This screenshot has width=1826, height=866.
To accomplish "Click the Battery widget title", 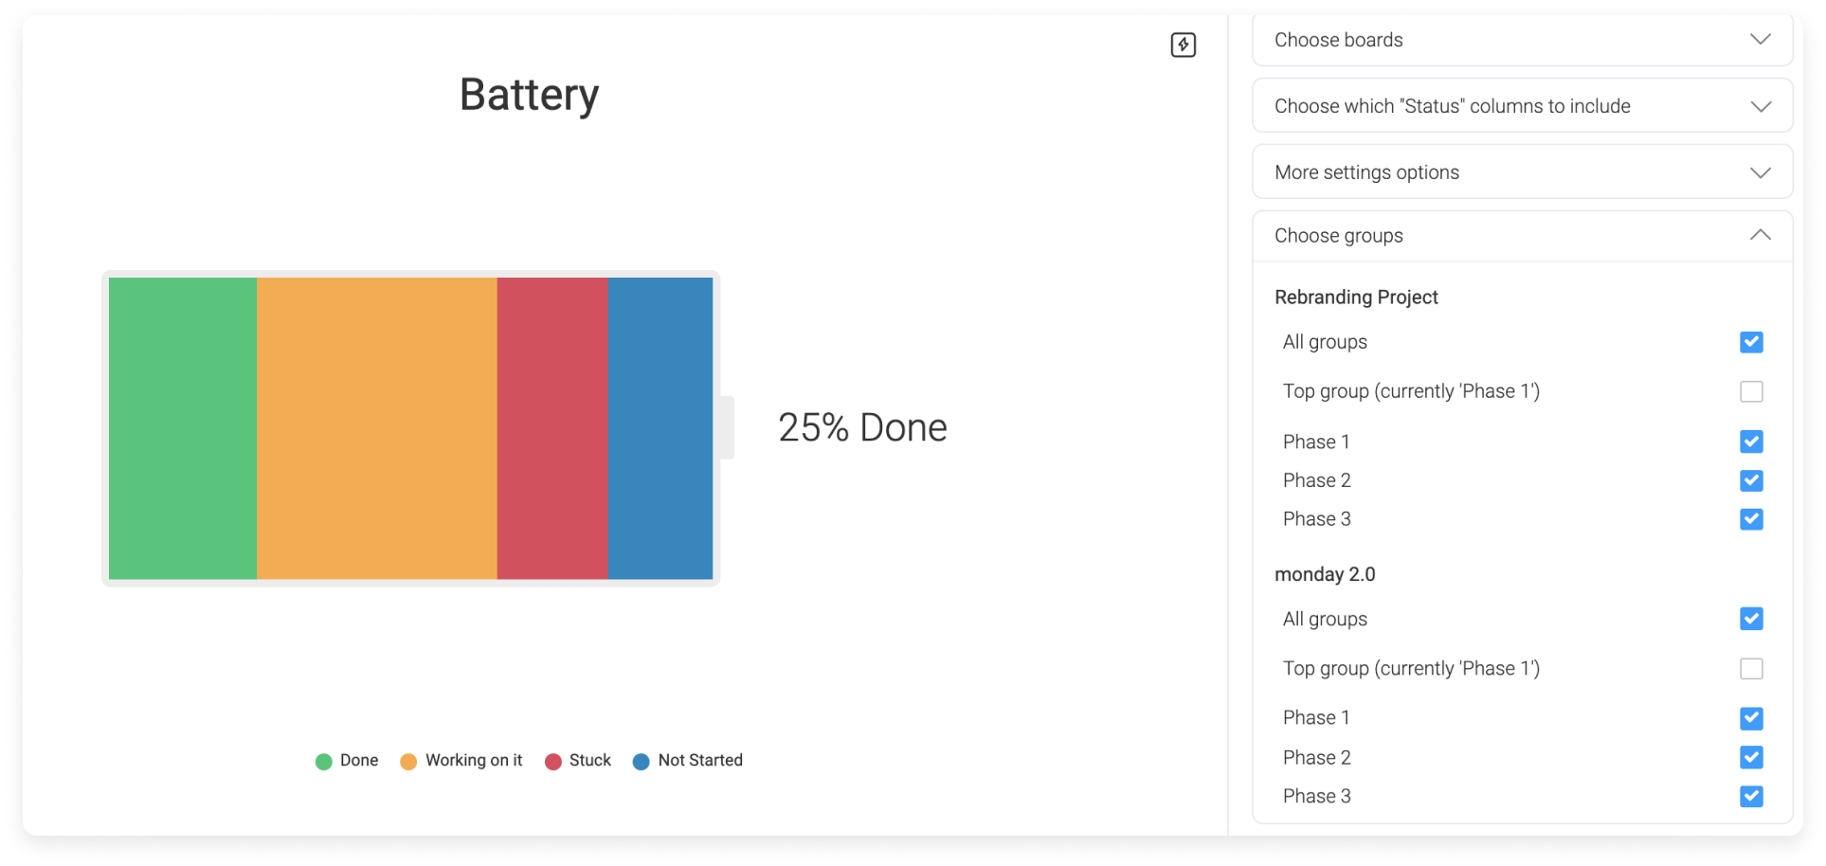I will point(529,95).
